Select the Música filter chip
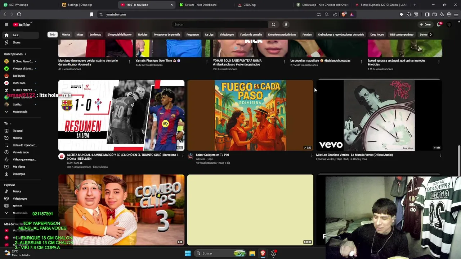 click(x=66, y=35)
